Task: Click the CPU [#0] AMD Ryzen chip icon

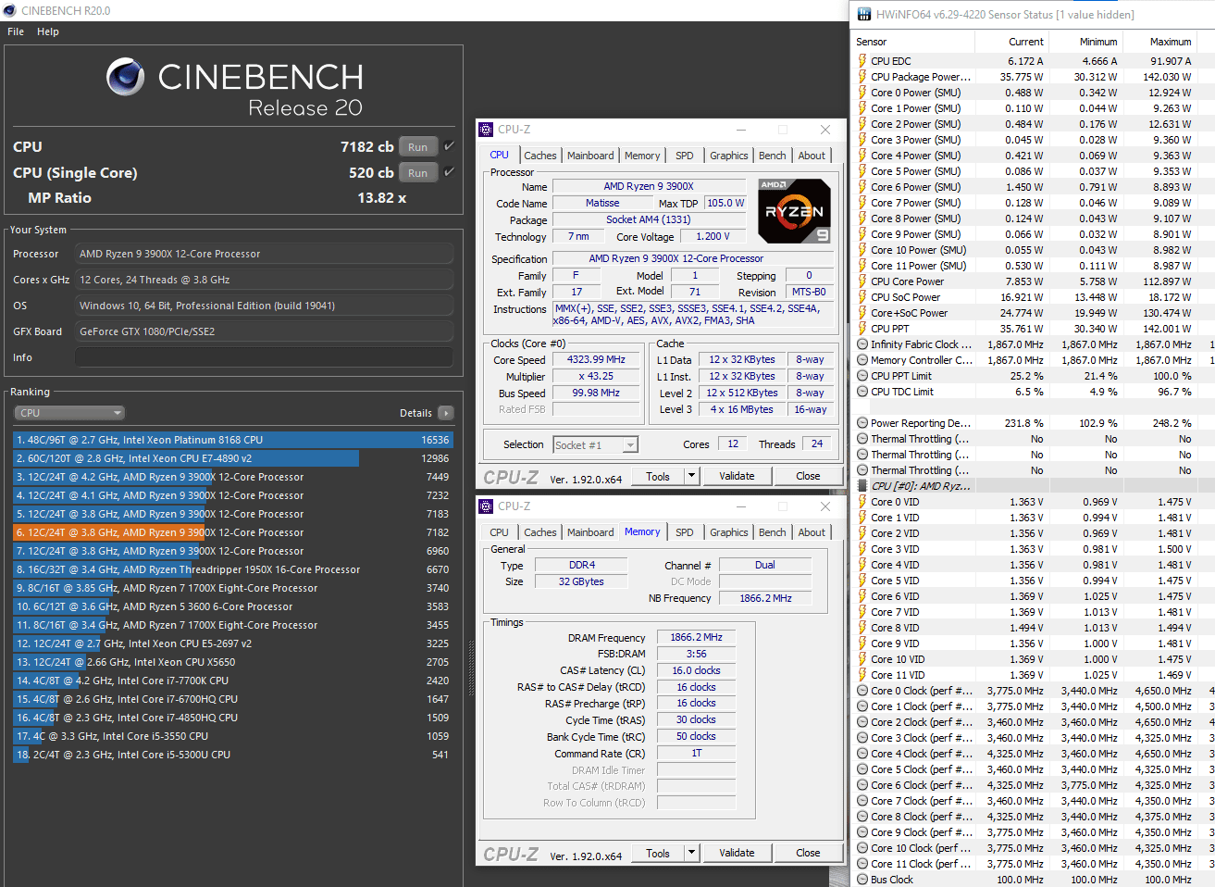Action: pyautogui.click(x=862, y=486)
